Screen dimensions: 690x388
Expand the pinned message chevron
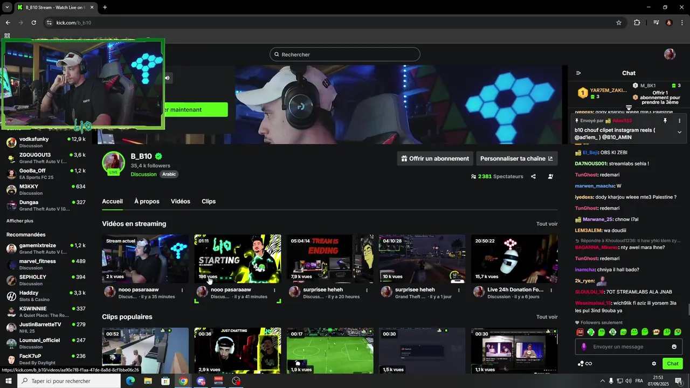679,132
